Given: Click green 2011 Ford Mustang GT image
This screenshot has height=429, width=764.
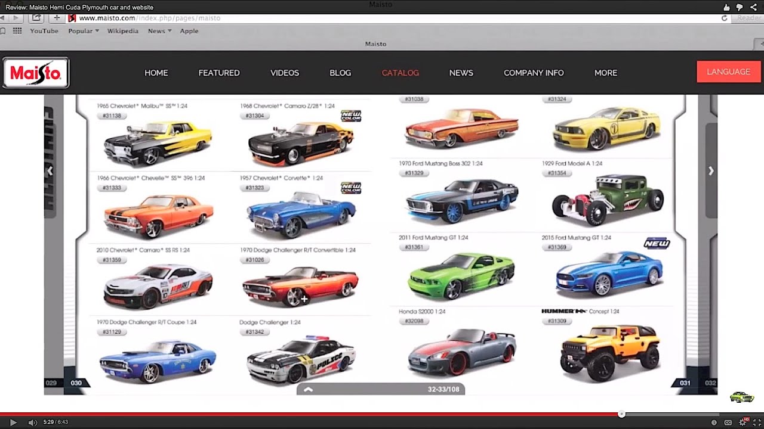Looking at the screenshot, I should [x=461, y=276].
